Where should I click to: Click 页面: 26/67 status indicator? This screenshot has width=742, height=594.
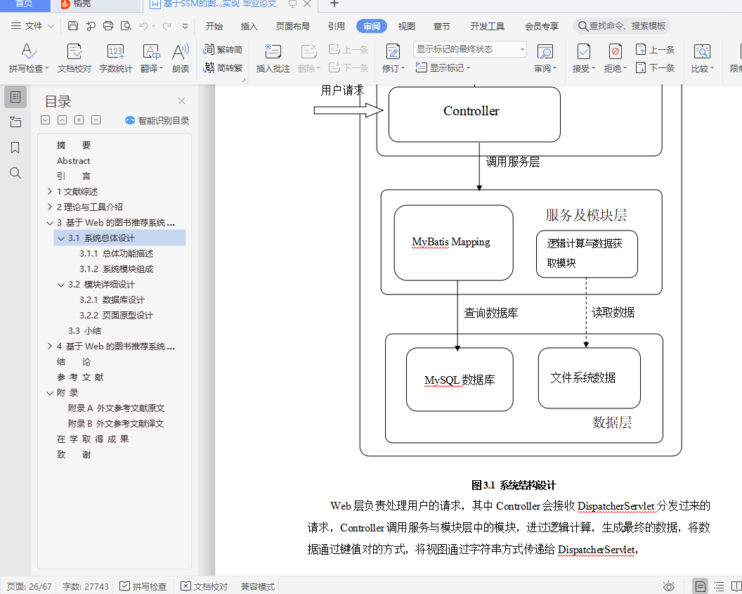click(x=29, y=586)
